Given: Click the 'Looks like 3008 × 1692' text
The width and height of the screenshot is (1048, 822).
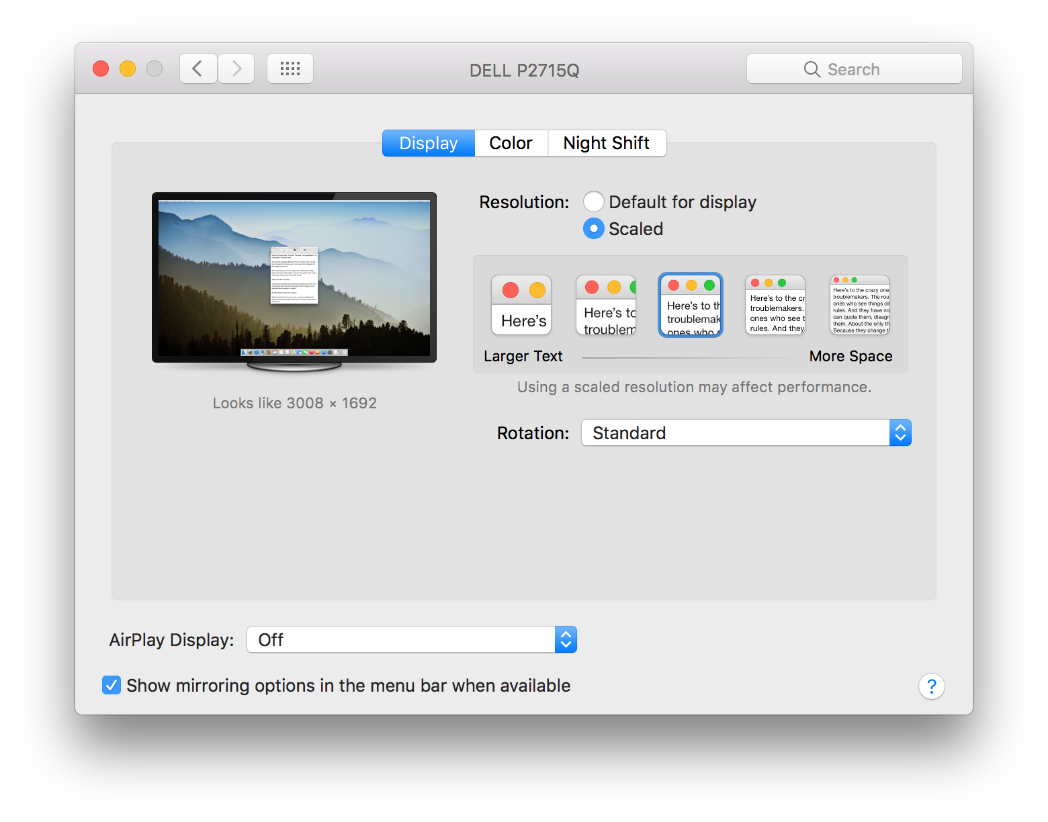Looking at the screenshot, I should point(295,403).
